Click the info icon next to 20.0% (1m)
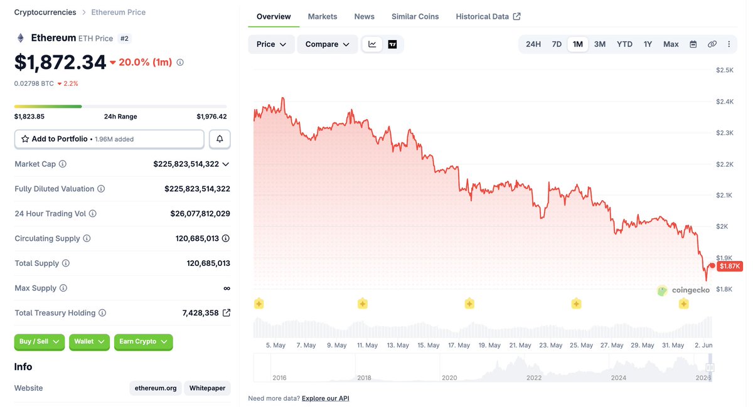 tap(180, 63)
